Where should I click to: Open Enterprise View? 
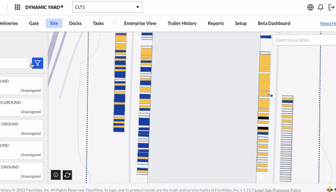coord(140,24)
